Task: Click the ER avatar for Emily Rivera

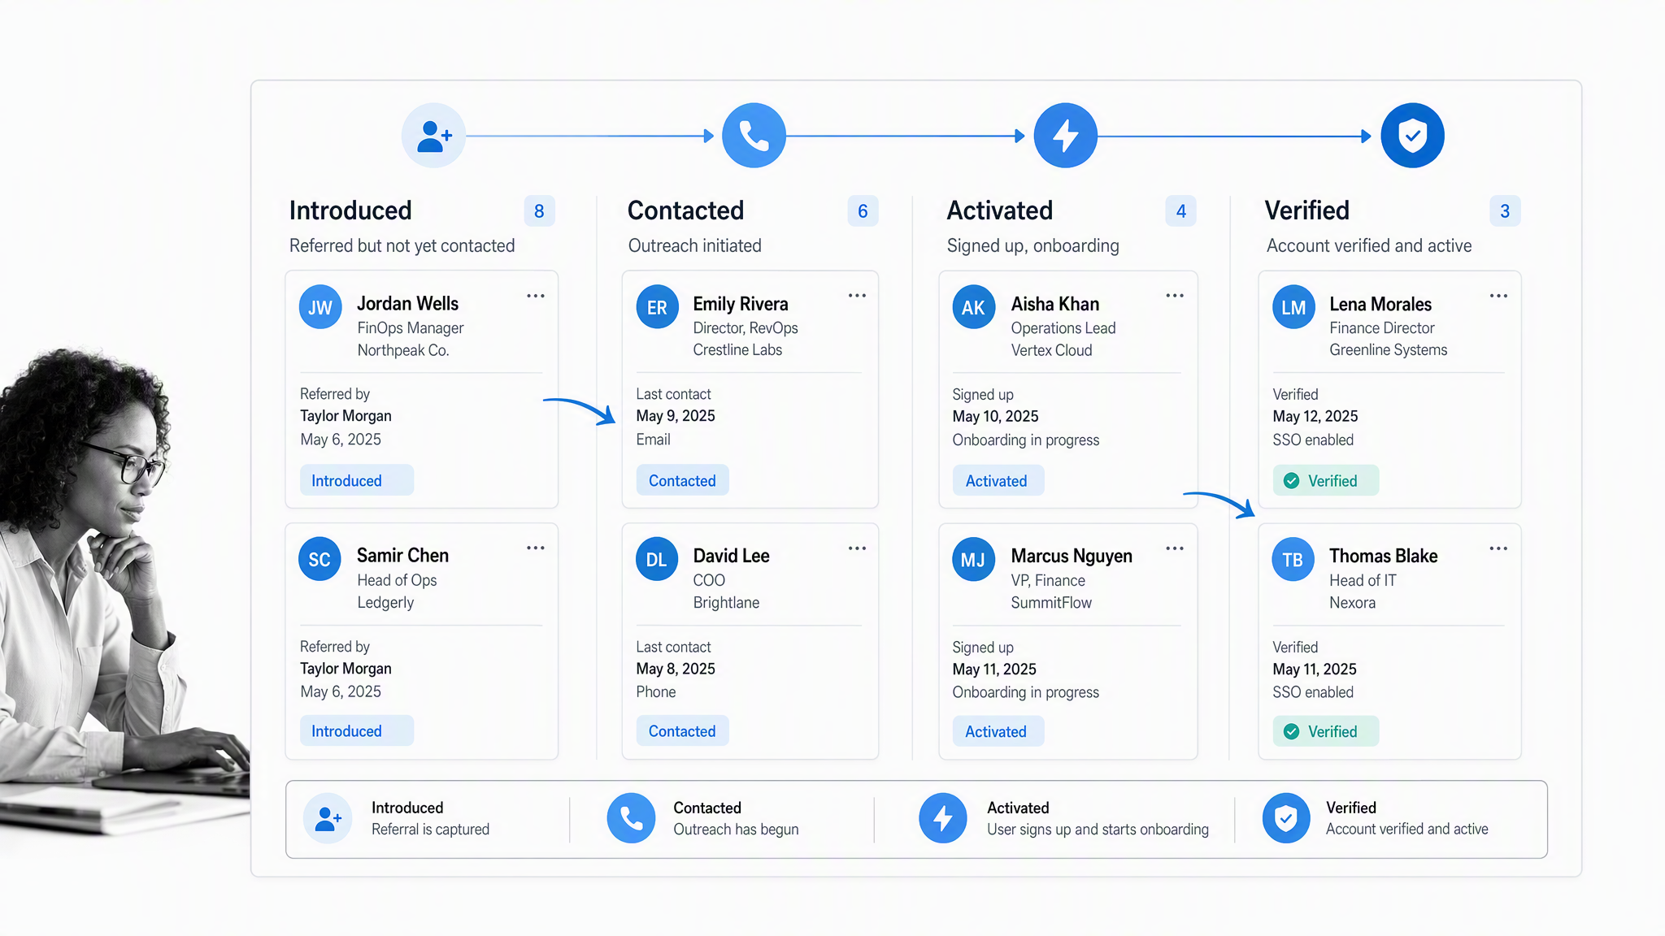Action: pos(657,307)
